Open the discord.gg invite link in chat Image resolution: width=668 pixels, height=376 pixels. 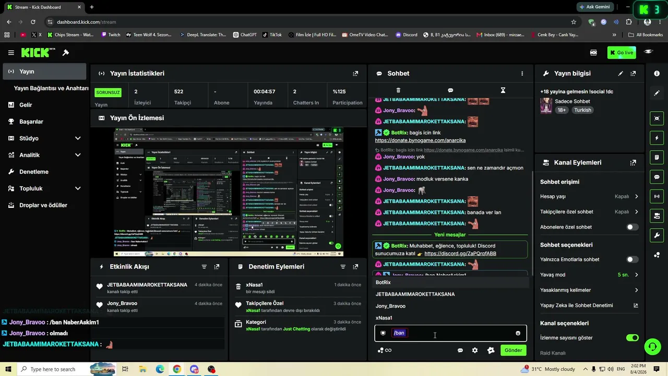pyautogui.click(x=460, y=254)
